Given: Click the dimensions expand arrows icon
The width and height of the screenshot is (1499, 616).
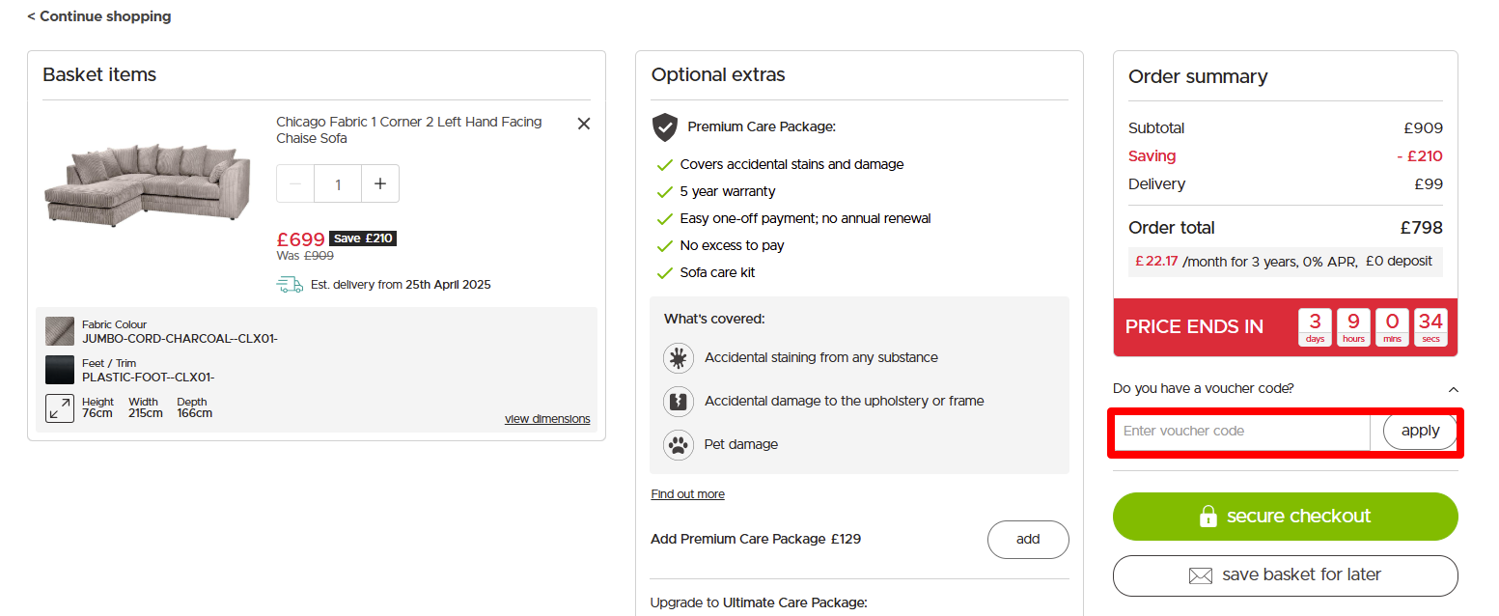Looking at the screenshot, I should pos(60,407).
